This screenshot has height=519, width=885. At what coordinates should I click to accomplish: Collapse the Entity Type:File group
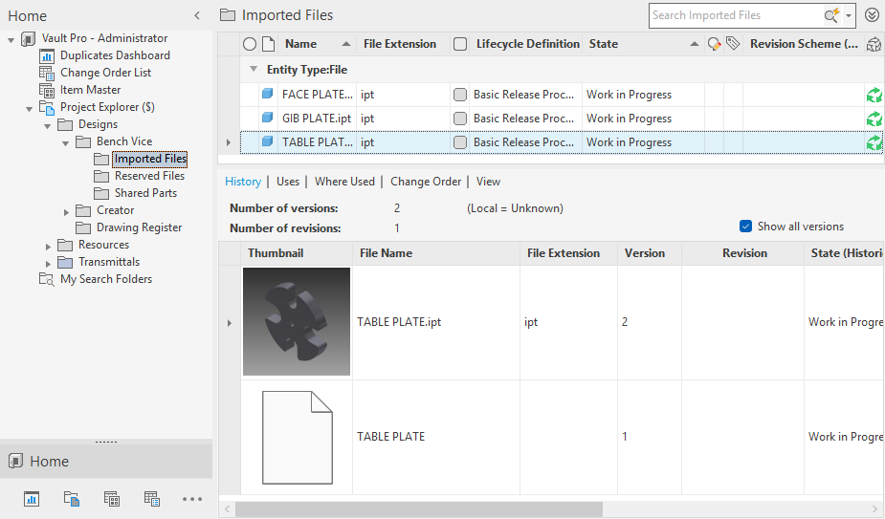[254, 70]
